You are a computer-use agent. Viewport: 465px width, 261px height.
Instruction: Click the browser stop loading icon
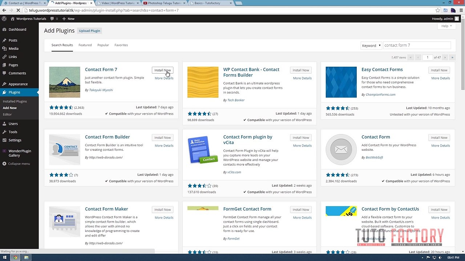click(x=18, y=10)
